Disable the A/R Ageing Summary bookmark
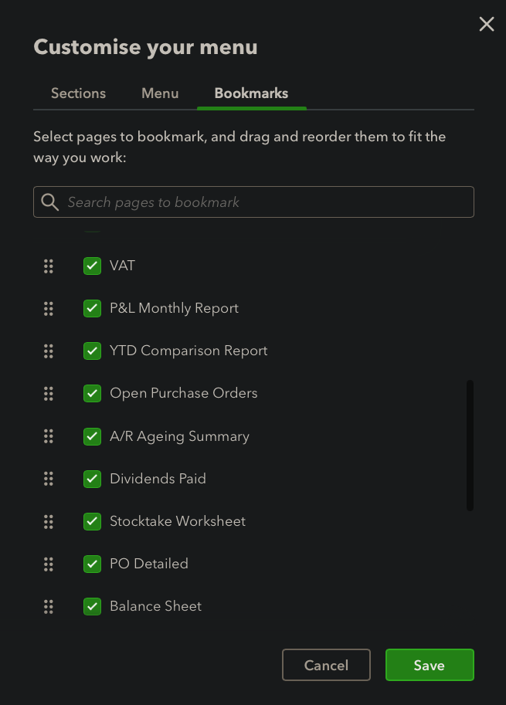Image resolution: width=506 pixels, height=705 pixels. [x=92, y=436]
